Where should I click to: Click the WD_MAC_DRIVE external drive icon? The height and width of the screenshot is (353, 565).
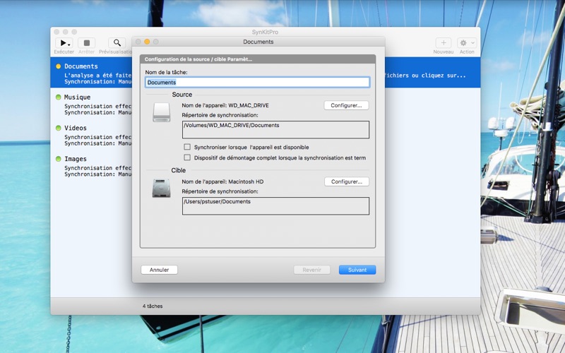[162, 113]
